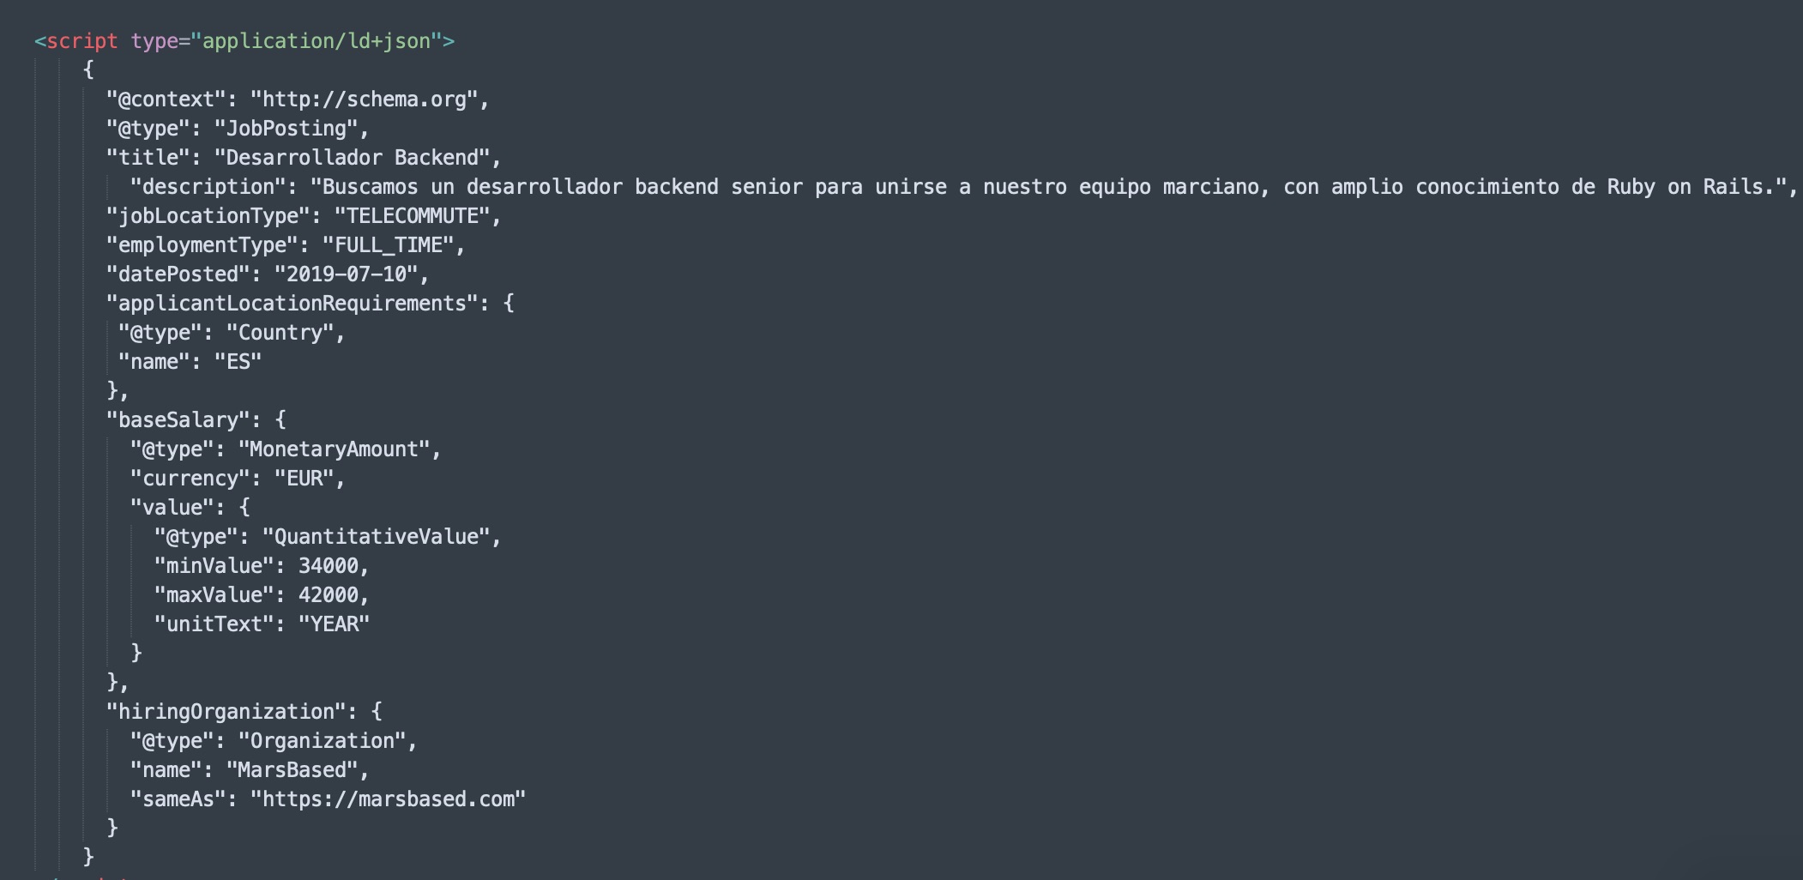Click the application/ld+json type string
Image resolution: width=1803 pixels, height=880 pixels.
pyautogui.click(x=317, y=41)
